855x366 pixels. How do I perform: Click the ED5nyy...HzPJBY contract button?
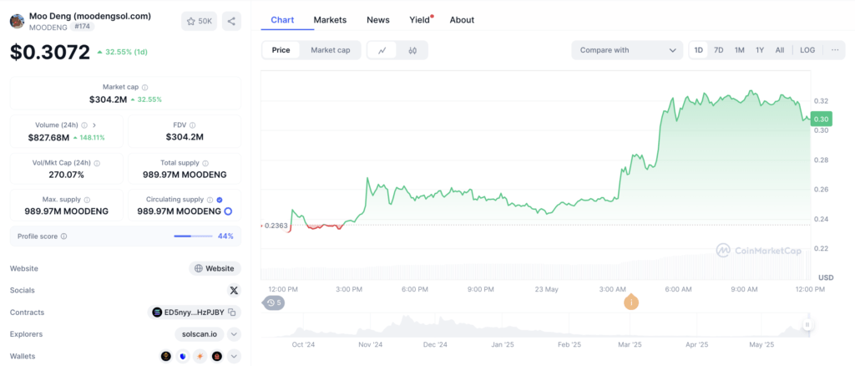[x=194, y=313]
